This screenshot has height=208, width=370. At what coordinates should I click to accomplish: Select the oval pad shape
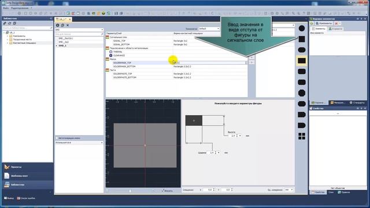pos(302,50)
